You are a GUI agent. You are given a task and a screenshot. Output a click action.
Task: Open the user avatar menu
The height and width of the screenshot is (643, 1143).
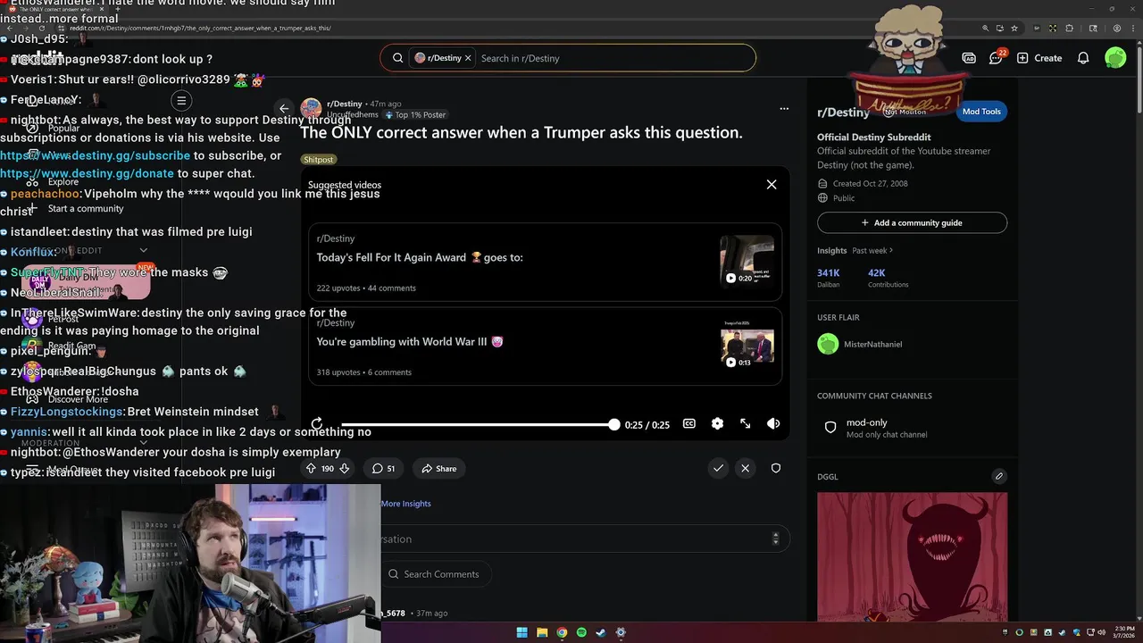pyautogui.click(x=1115, y=58)
